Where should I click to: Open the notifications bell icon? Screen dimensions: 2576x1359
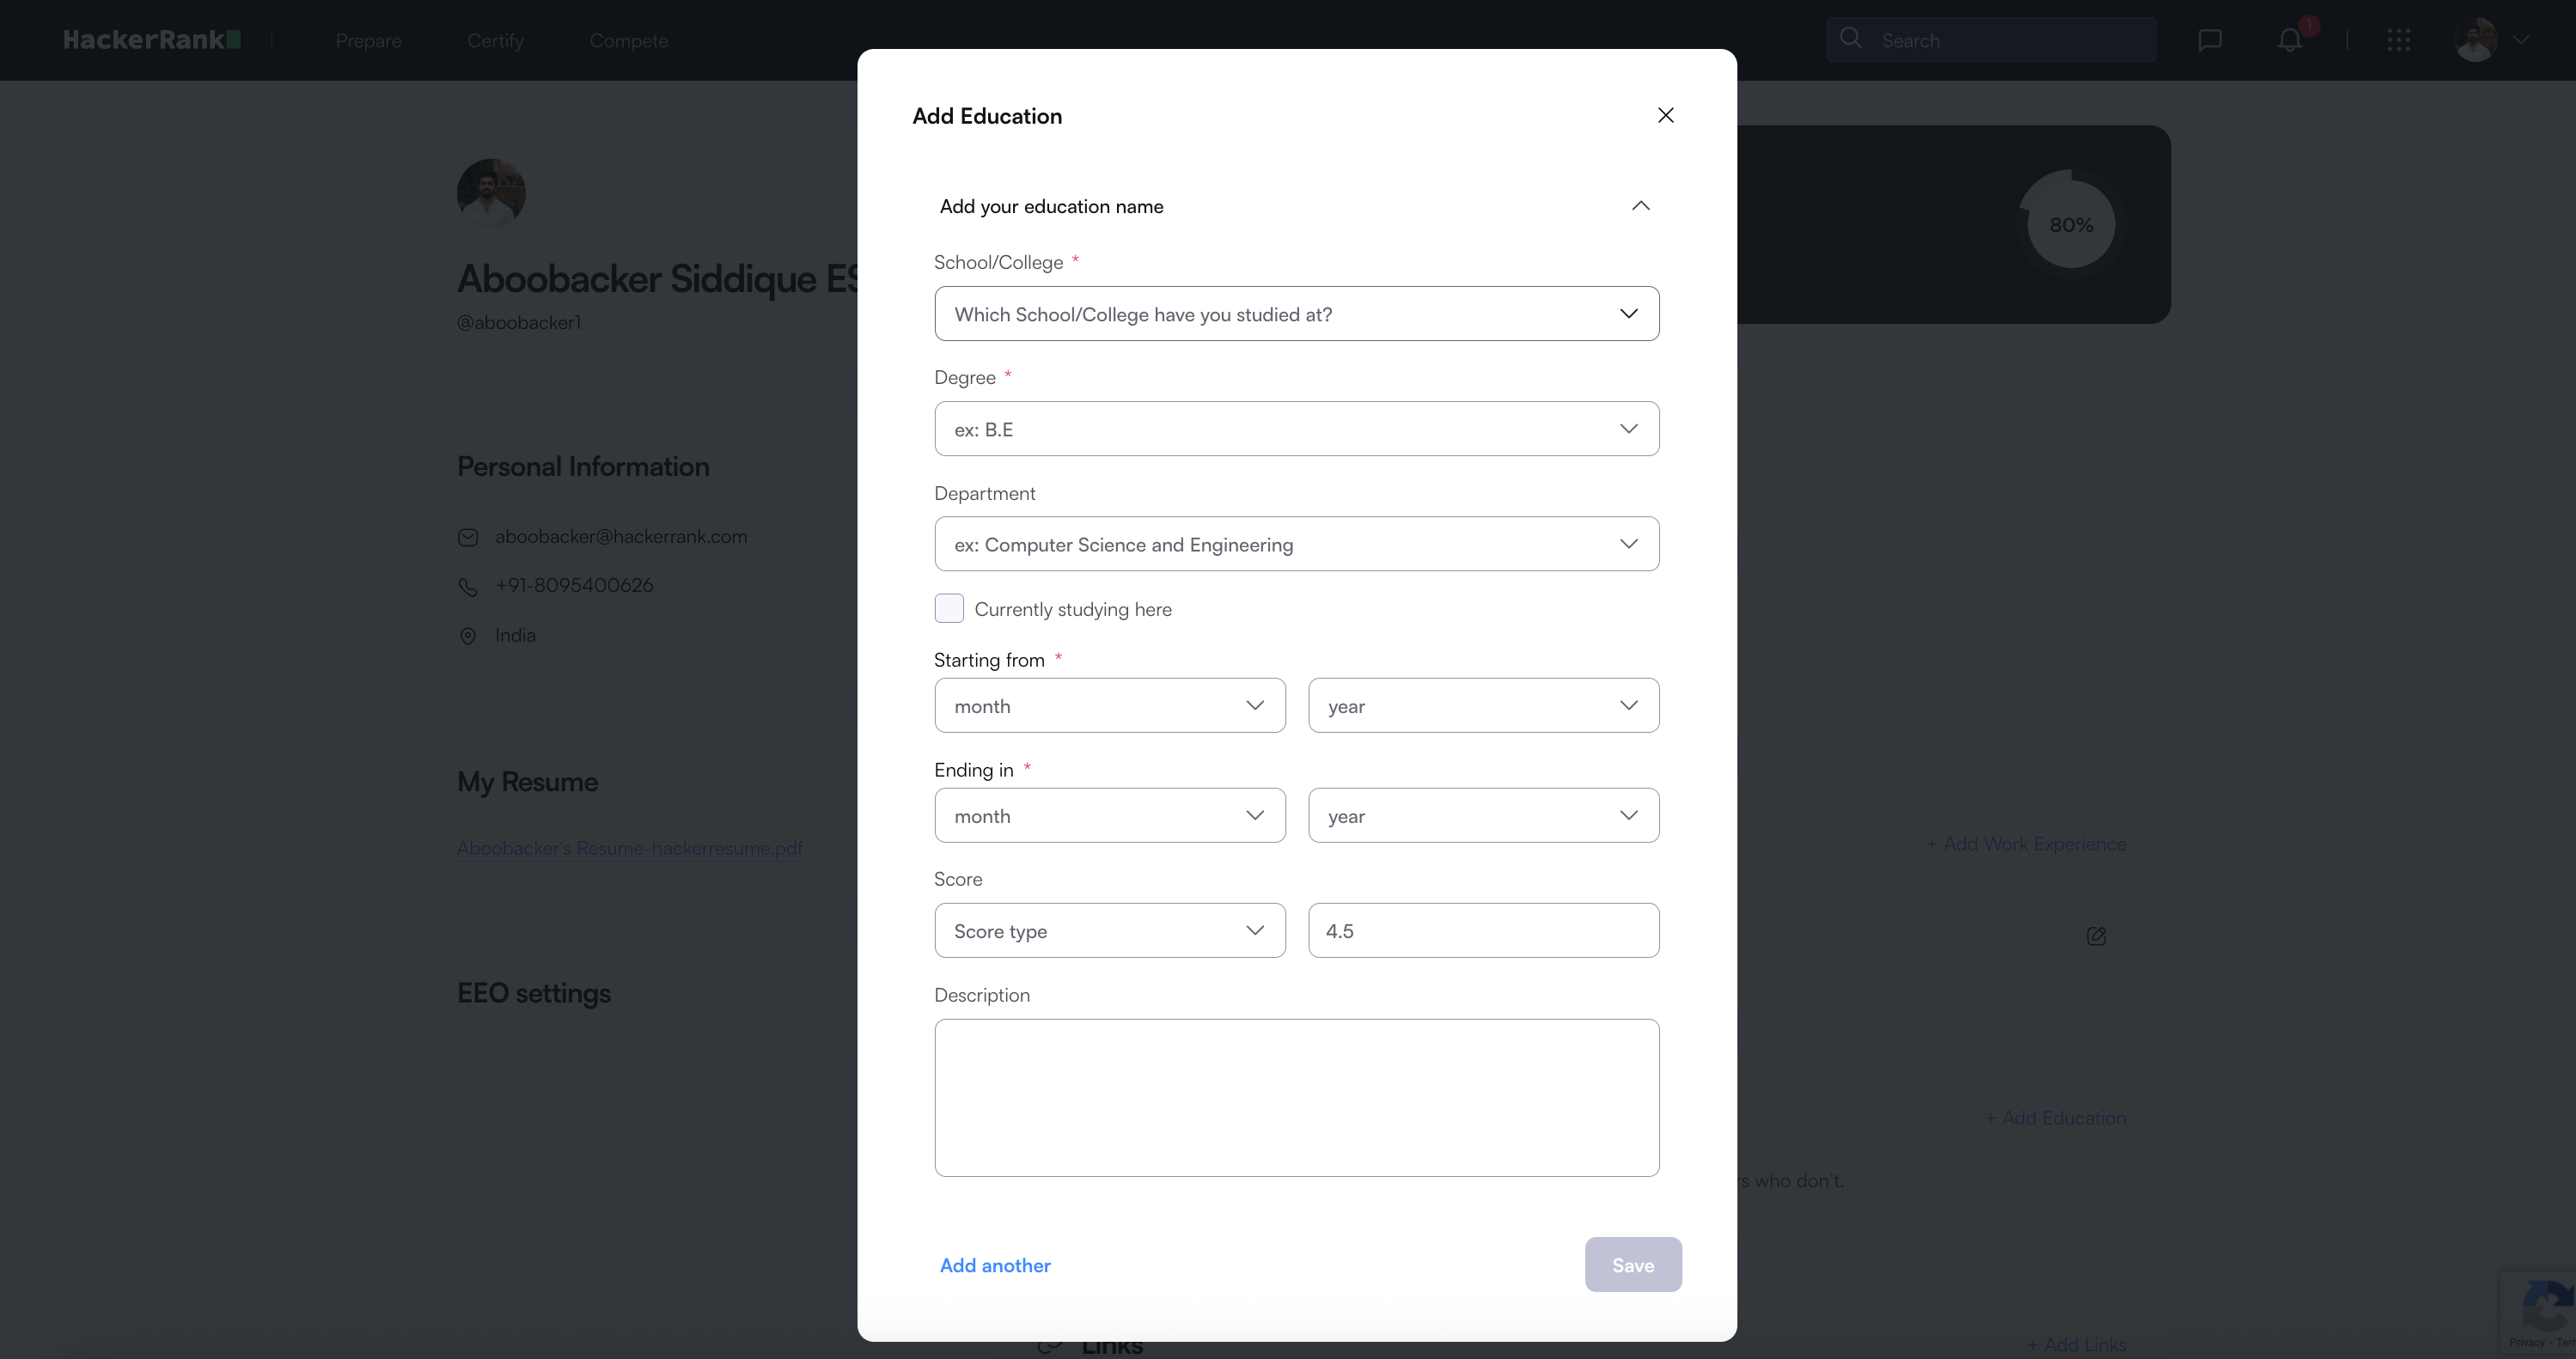pos(2289,40)
